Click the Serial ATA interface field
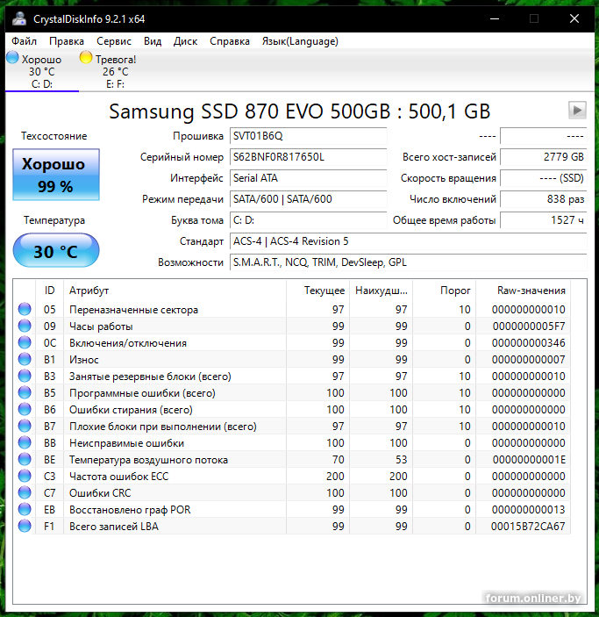The width and height of the screenshot is (599, 617). point(308,178)
